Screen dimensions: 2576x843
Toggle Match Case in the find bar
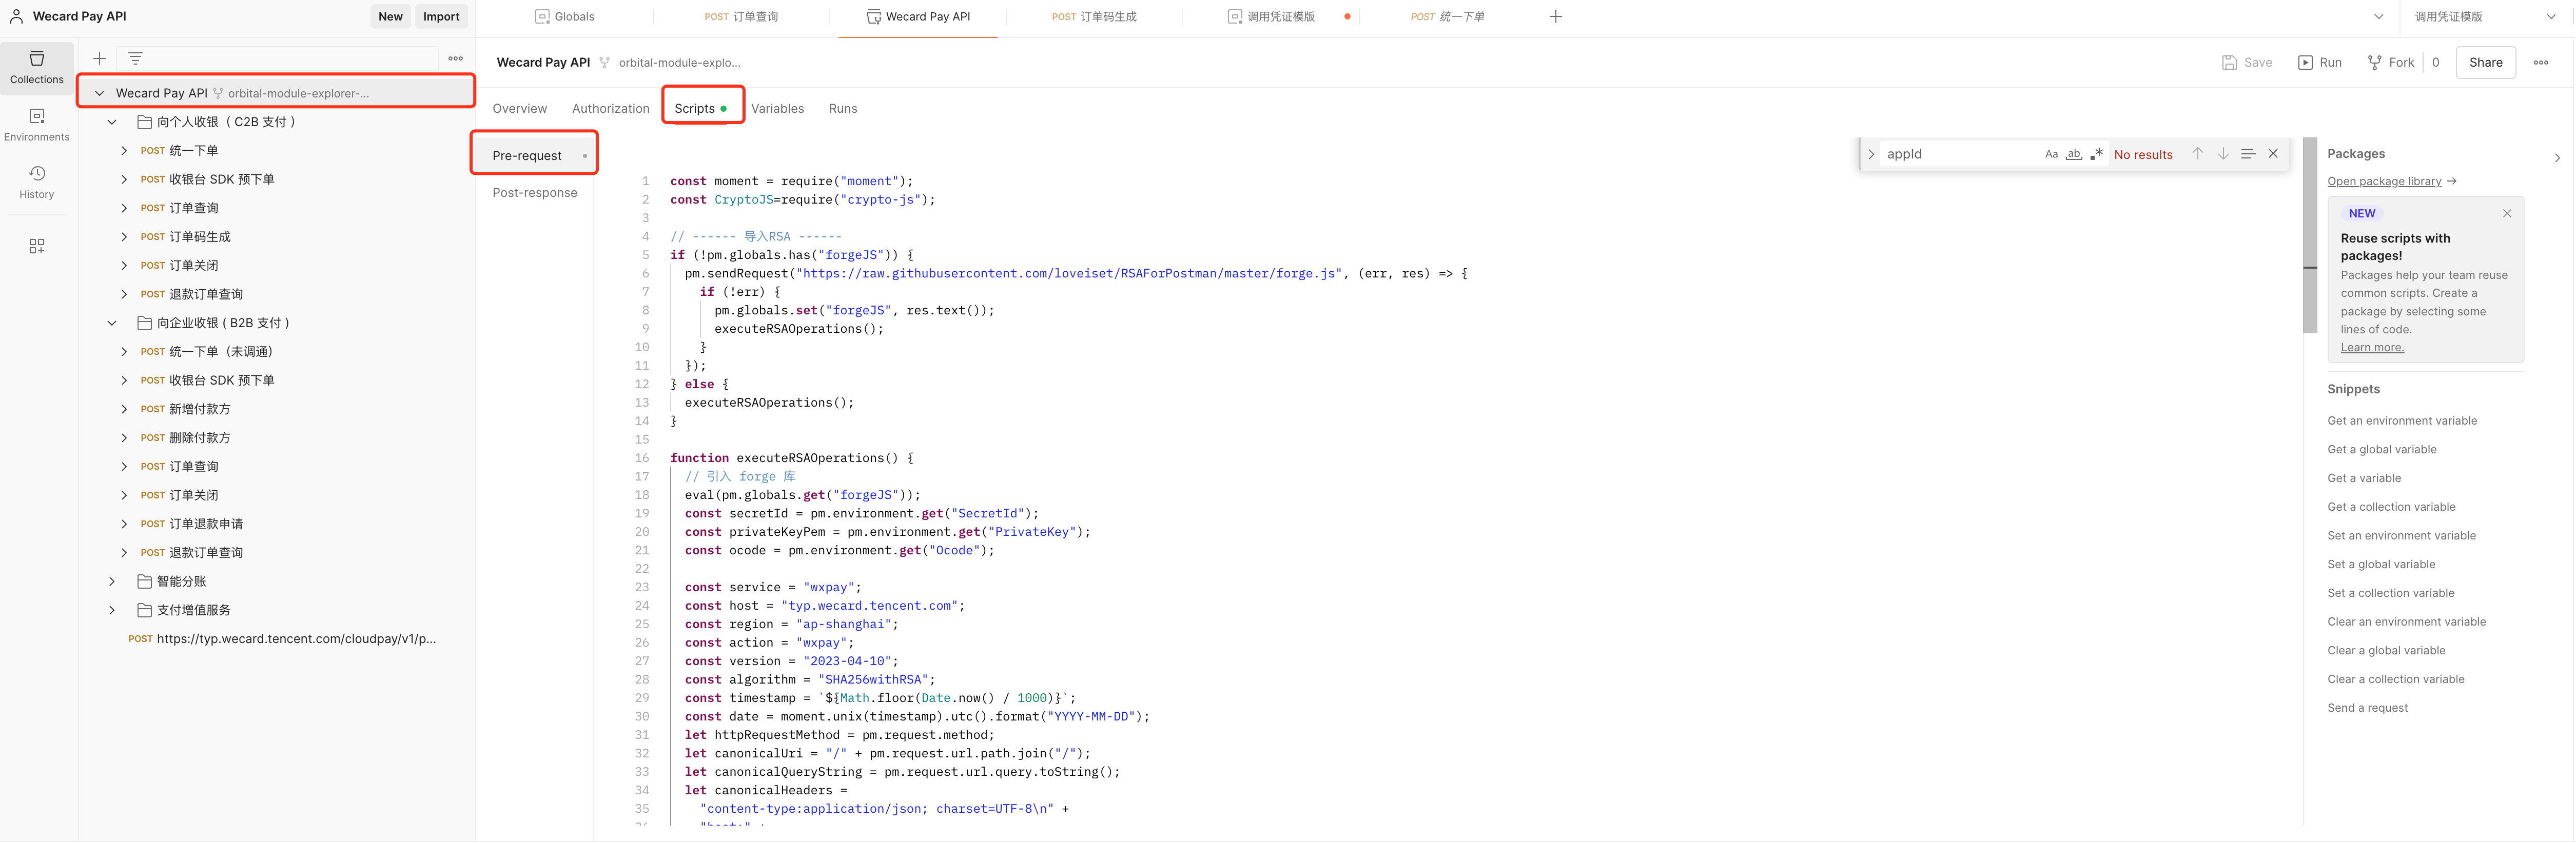(x=2051, y=154)
